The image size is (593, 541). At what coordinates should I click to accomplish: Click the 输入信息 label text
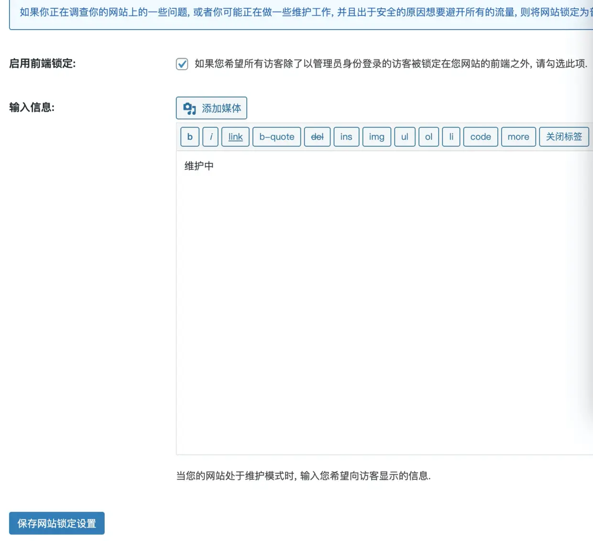click(32, 108)
